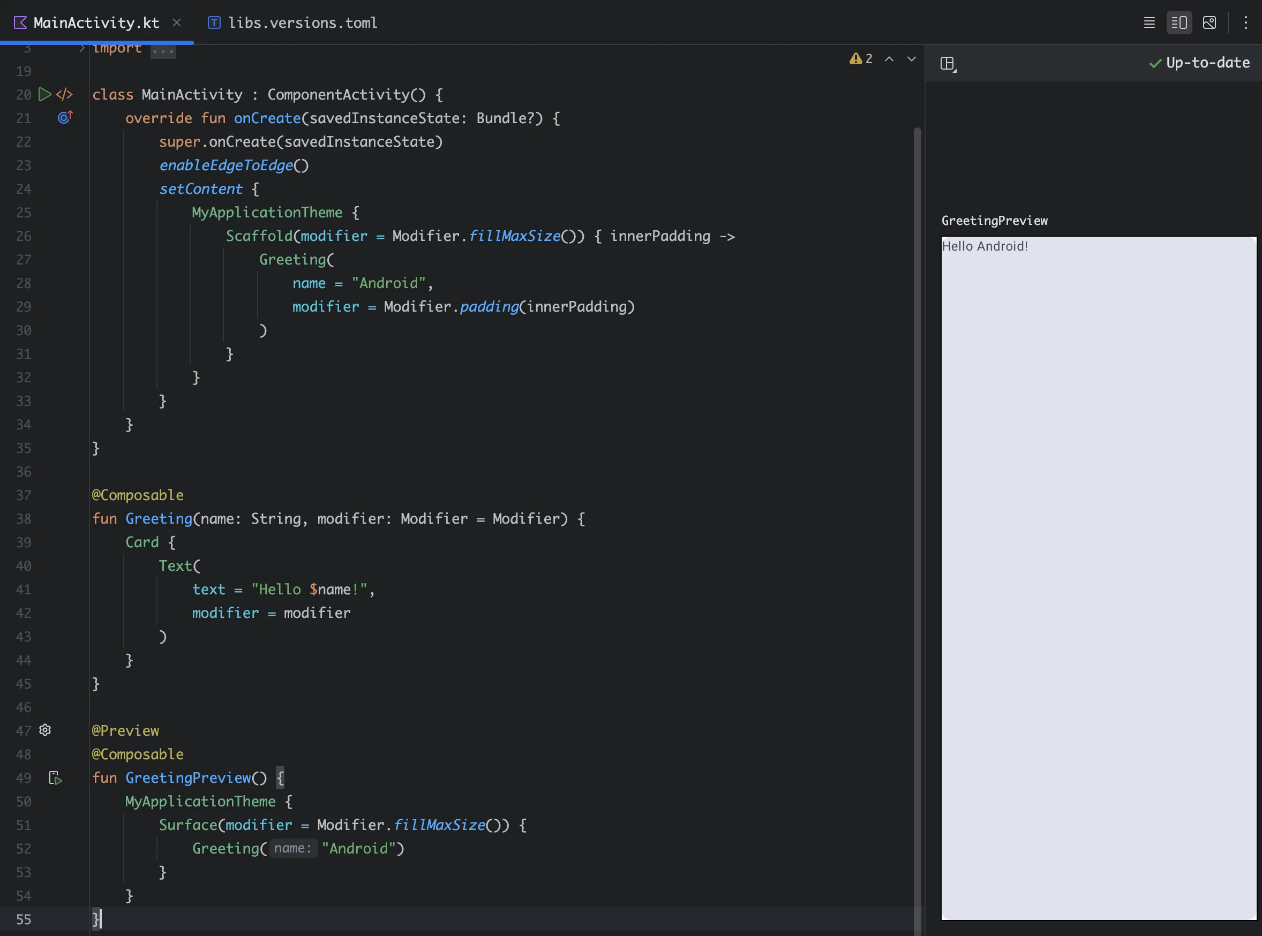The width and height of the screenshot is (1262, 936).
Task: Click the @Preview annotation
Action: [125, 730]
